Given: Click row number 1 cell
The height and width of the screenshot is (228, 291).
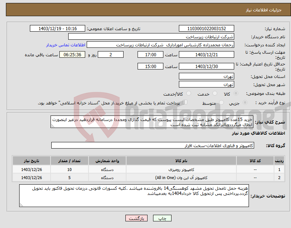Looking at the screenshot, I should [x=279, y=170].
